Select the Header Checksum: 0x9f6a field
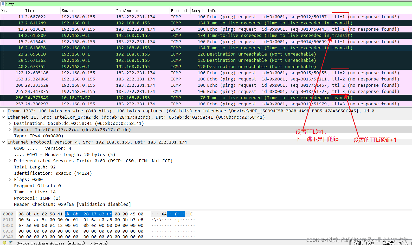Image resolution: width=412 pixels, height=245 pixels. click(x=72, y=204)
